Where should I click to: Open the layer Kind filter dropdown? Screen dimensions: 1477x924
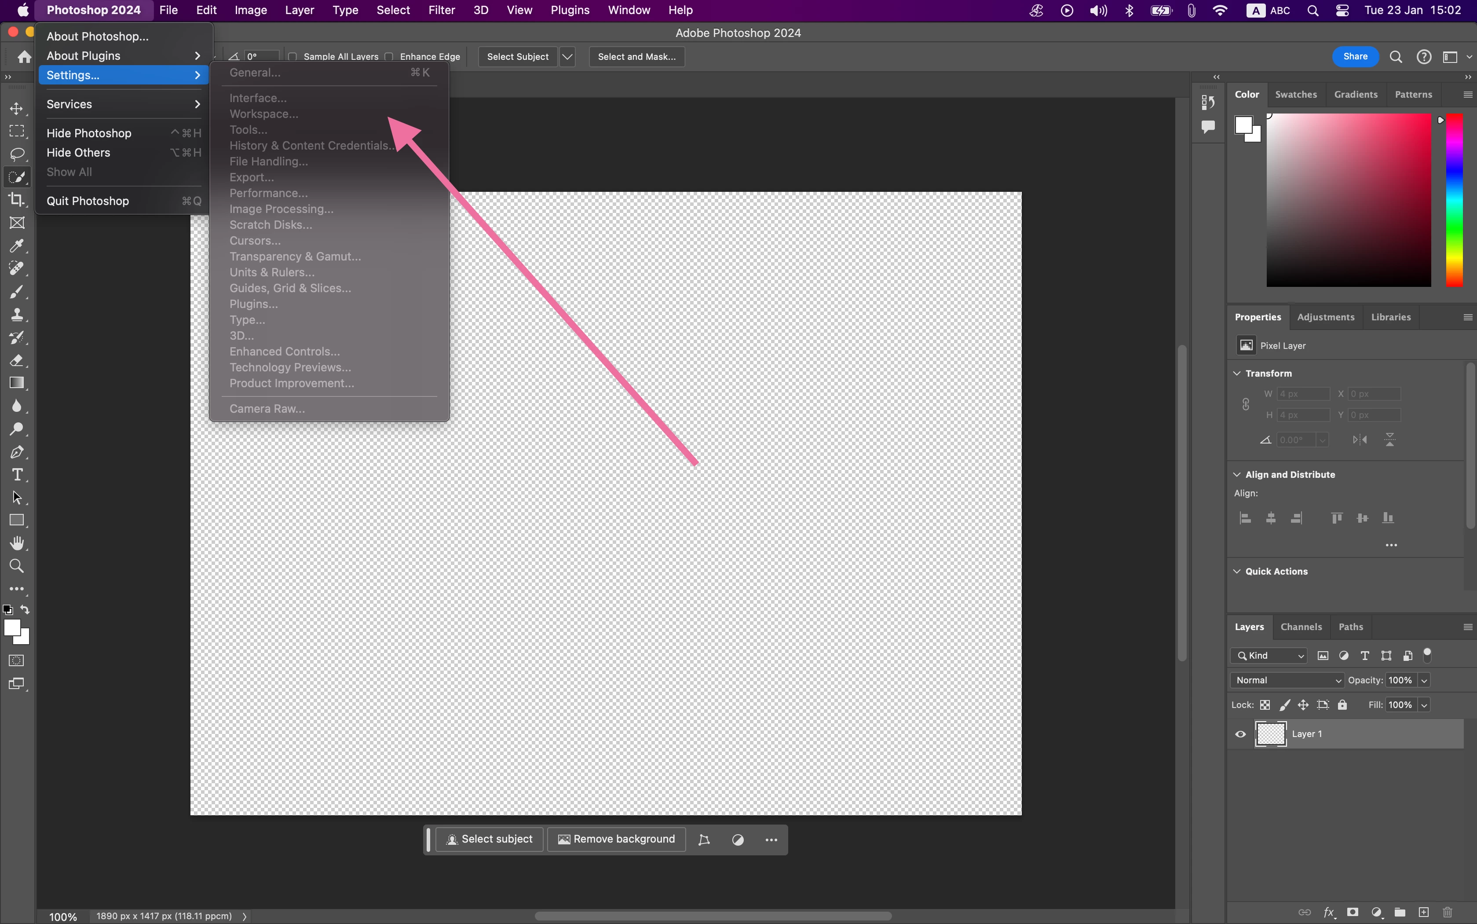coord(1269,656)
